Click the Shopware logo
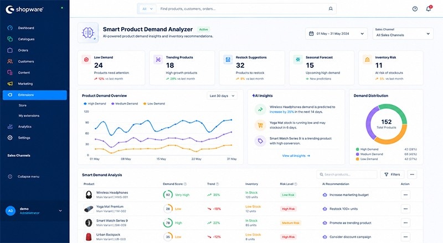443x243 pixels. [24, 9]
